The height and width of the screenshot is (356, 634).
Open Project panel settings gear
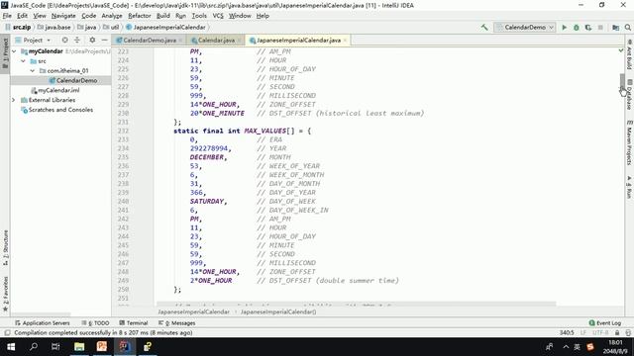(92, 40)
